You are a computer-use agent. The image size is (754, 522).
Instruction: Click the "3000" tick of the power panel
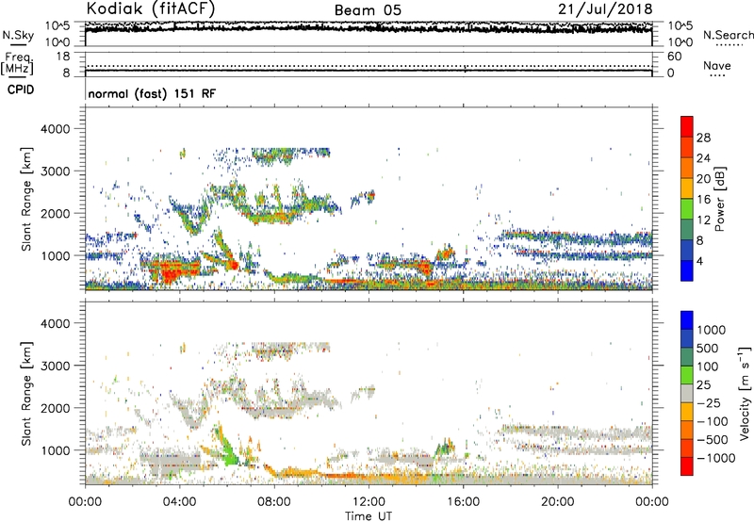[x=56, y=171]
